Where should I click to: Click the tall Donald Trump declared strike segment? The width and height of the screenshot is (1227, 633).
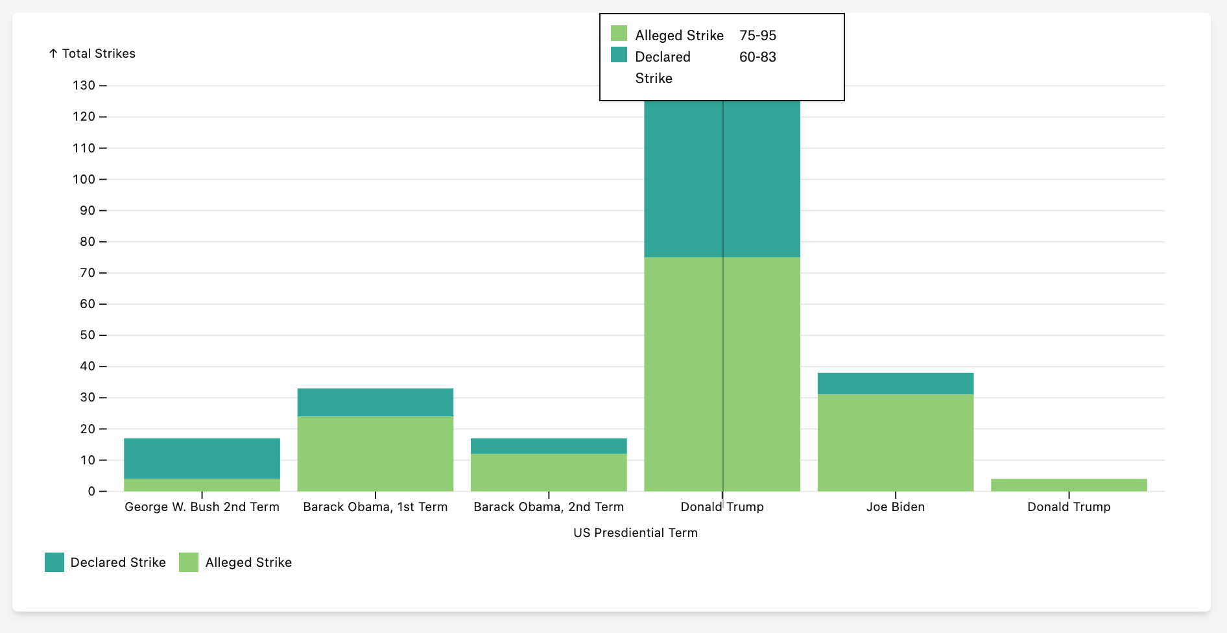point(722,179)
